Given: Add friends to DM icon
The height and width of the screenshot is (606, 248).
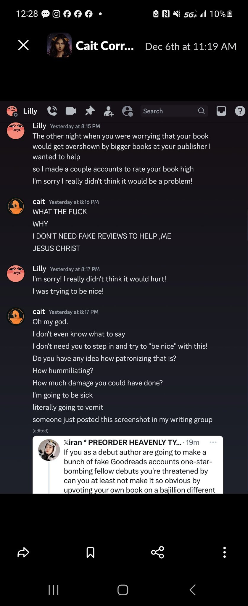Looking at the screenshot, I should point(109,111).
